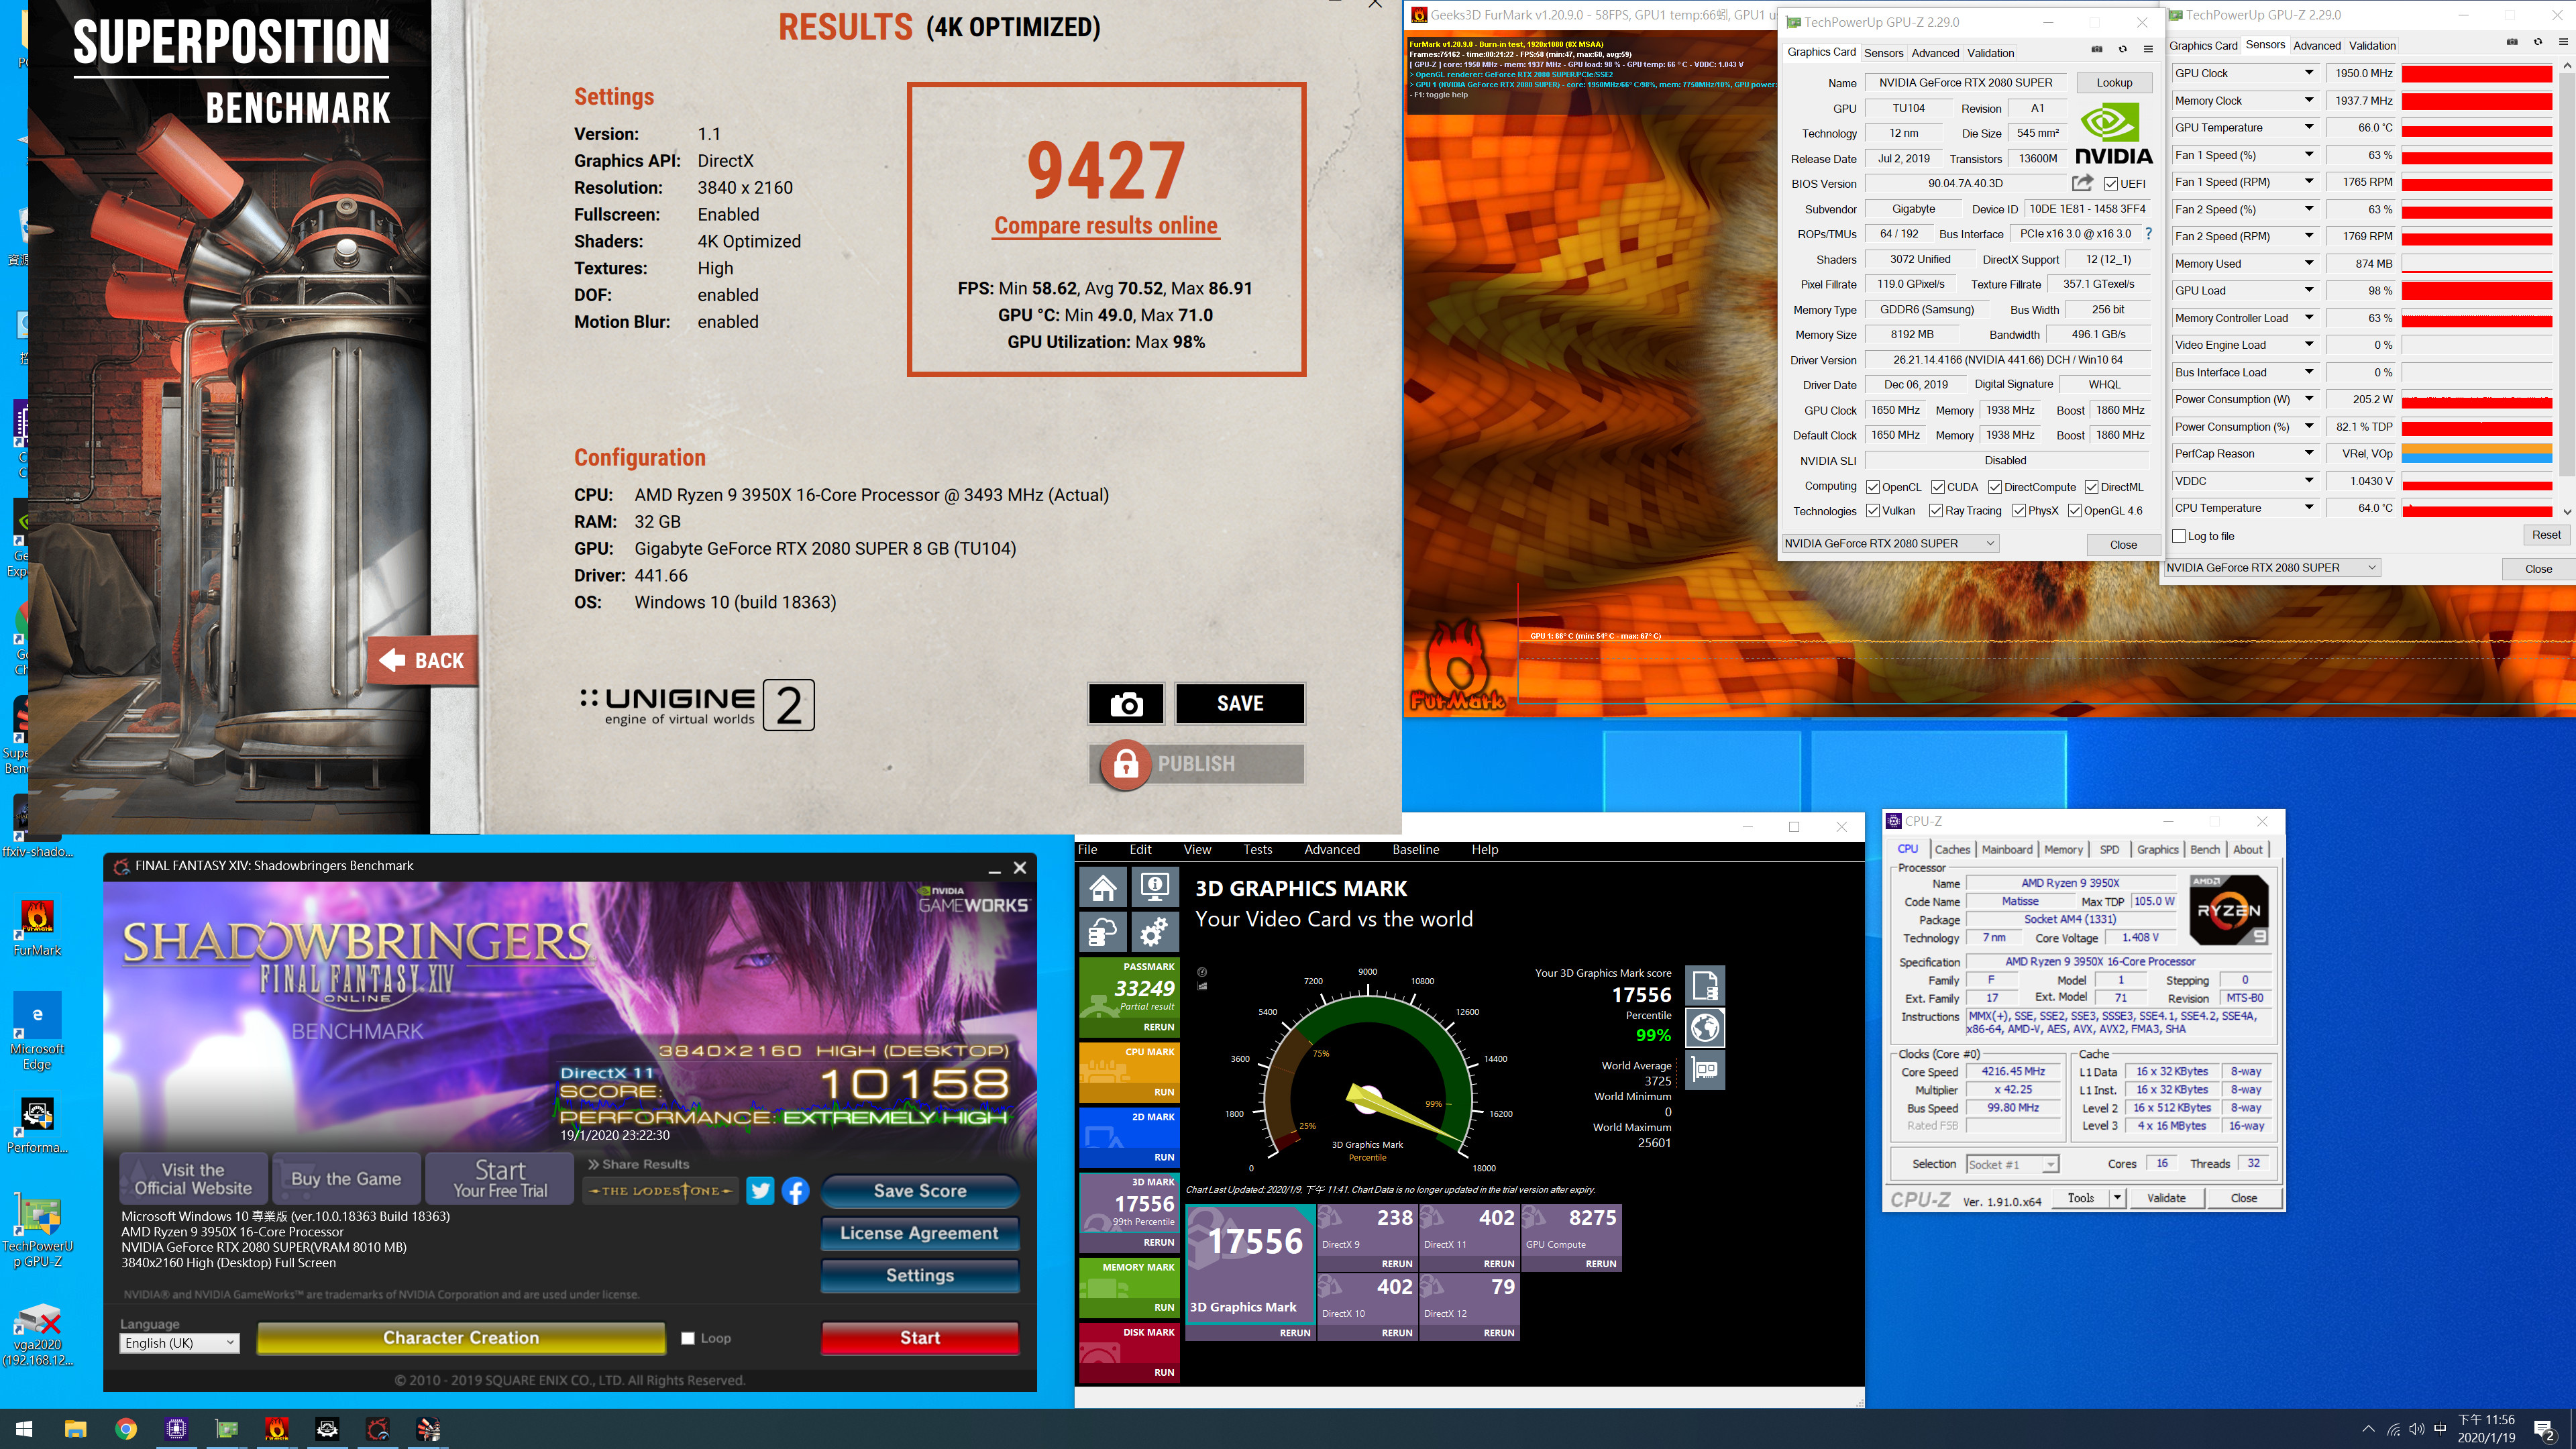Open the GPU Clock sensor dropdown in GPU-Z
This screenshot has width=2576, height=1449.
(2309, 73)
